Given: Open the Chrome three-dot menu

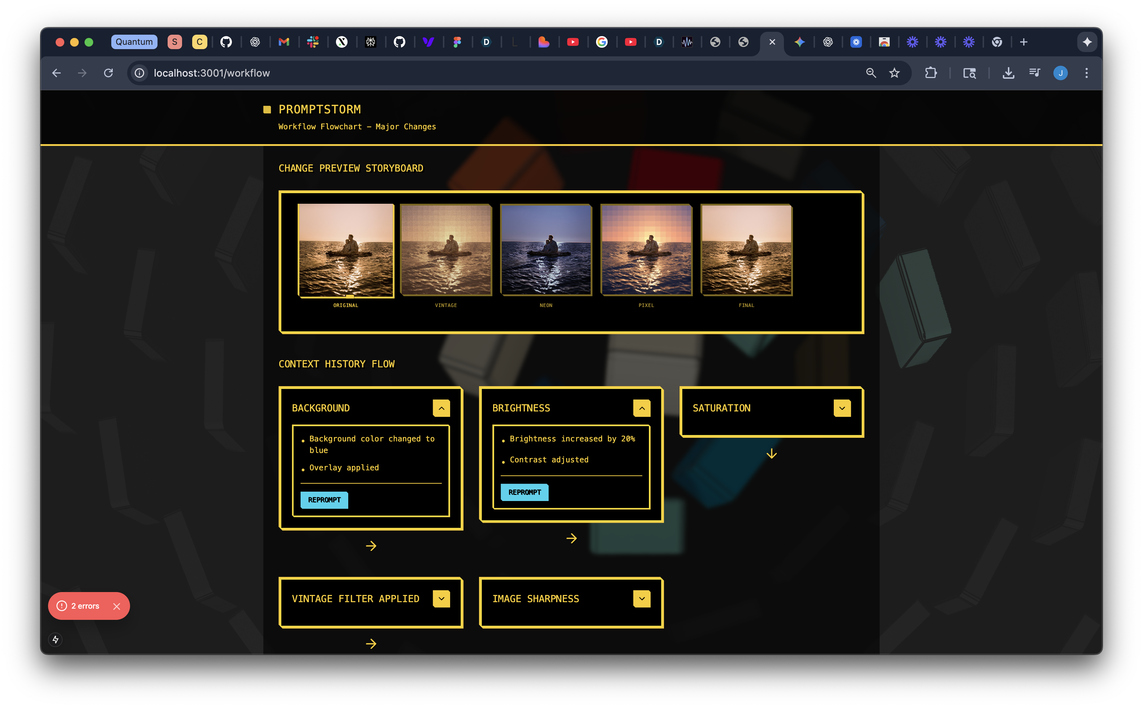Looking at the screenshot, I should pyautogui.click(x=1086, y=73).
